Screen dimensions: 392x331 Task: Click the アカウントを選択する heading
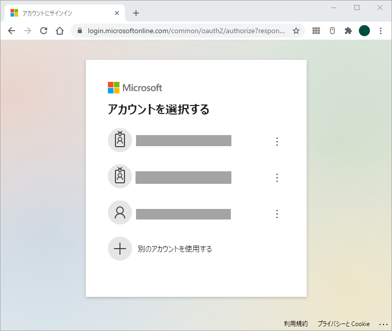tap(159, 109)
